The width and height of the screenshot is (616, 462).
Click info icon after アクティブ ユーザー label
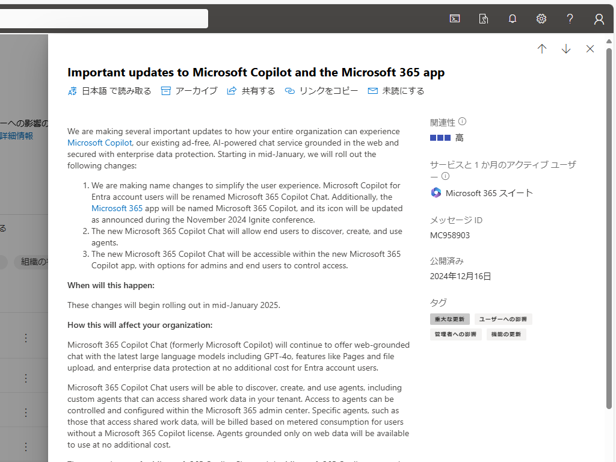tap(445, 176)
